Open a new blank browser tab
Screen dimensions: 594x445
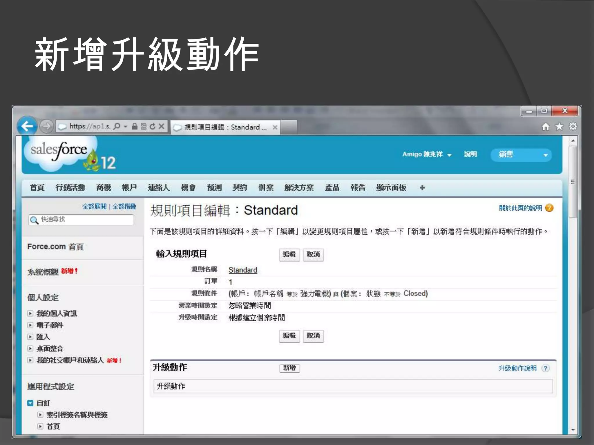click(289, 127)
